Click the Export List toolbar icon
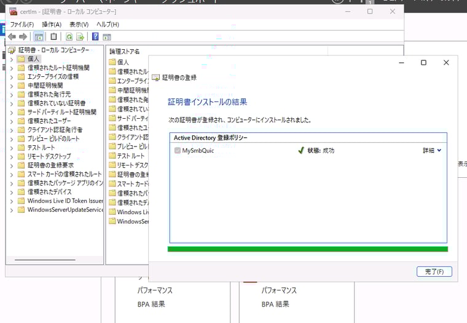Viewport: 467px width, 323px height. pyautogui.click(x=80, y=37)
